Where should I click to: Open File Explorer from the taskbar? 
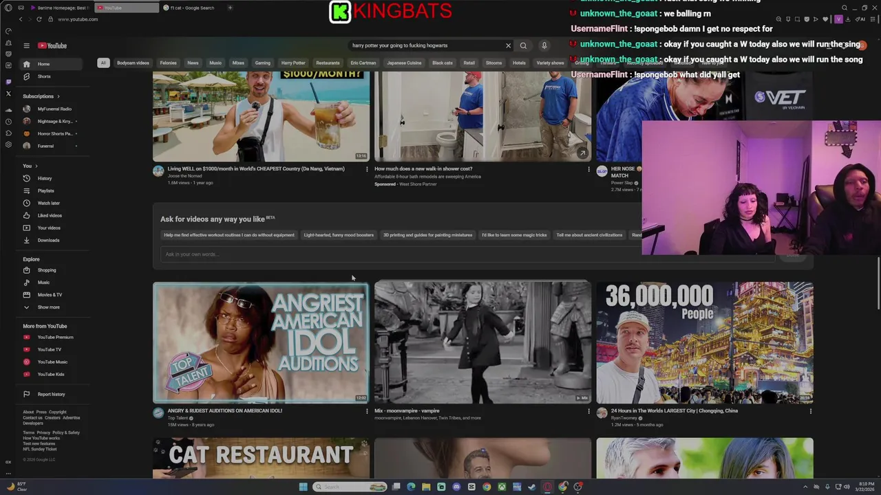pos(426,487)
